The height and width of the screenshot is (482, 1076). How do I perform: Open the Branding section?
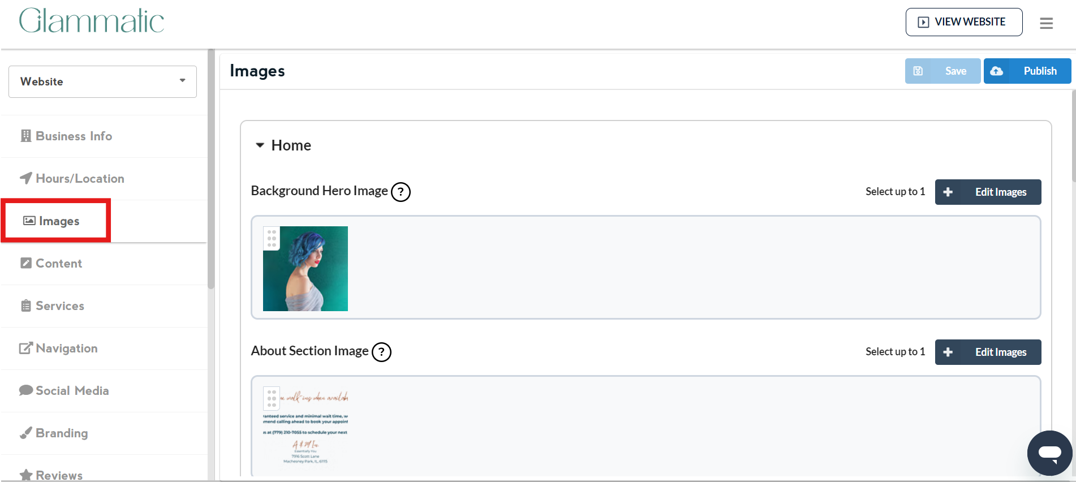62,433
